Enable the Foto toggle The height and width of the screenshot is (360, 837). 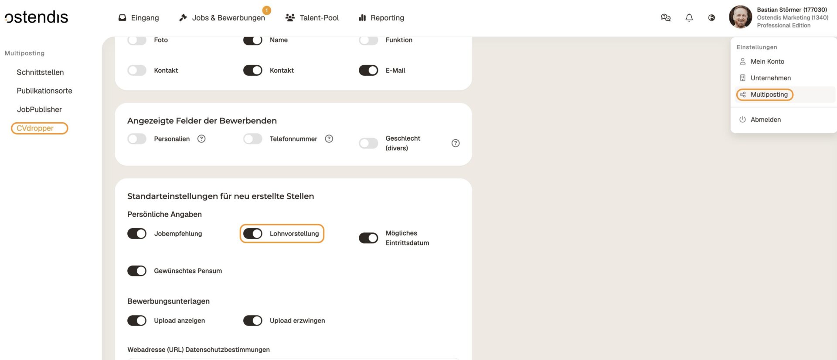pyautogui.click(x=137, y=40)
